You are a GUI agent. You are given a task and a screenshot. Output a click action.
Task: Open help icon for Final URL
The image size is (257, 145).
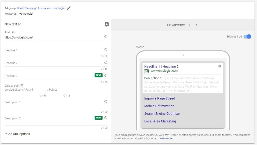(106, 37)
